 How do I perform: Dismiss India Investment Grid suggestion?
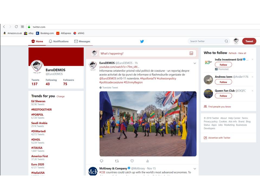(x=252, y=59)
